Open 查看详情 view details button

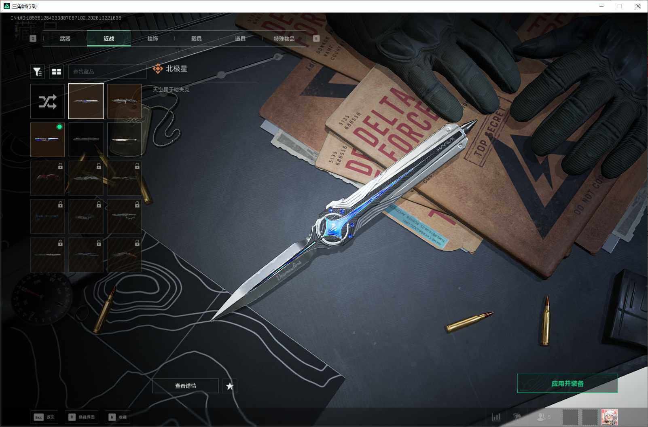point(185,386)
